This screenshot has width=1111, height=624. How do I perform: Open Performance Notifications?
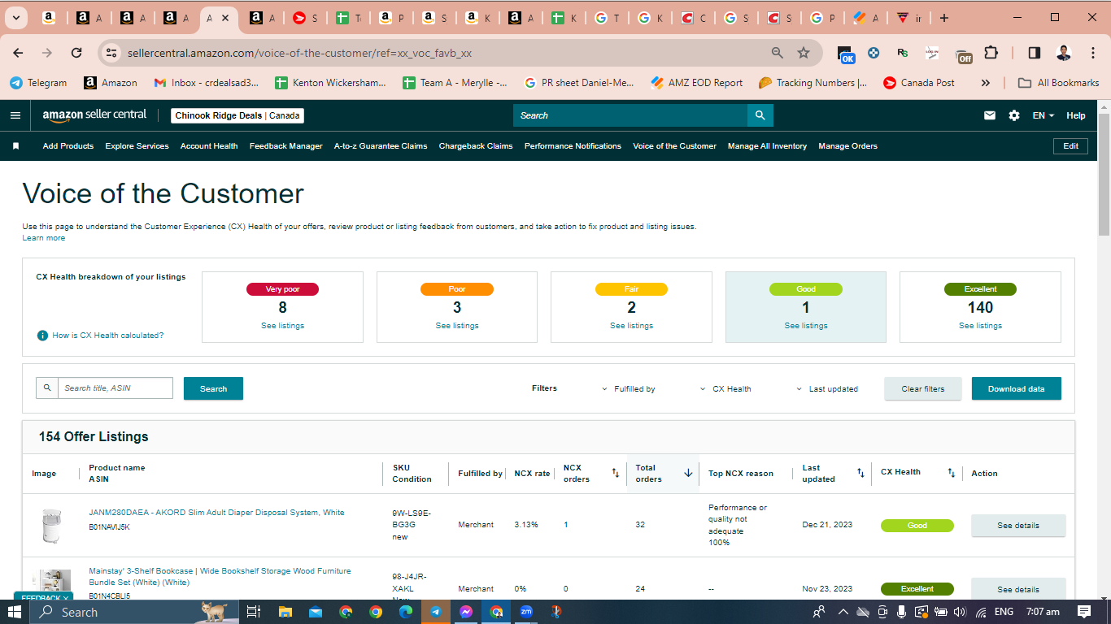[x=573, y=146]
